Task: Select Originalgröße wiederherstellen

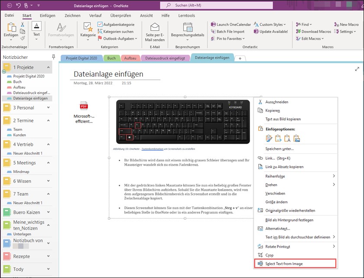Action: tap(296, 210)
